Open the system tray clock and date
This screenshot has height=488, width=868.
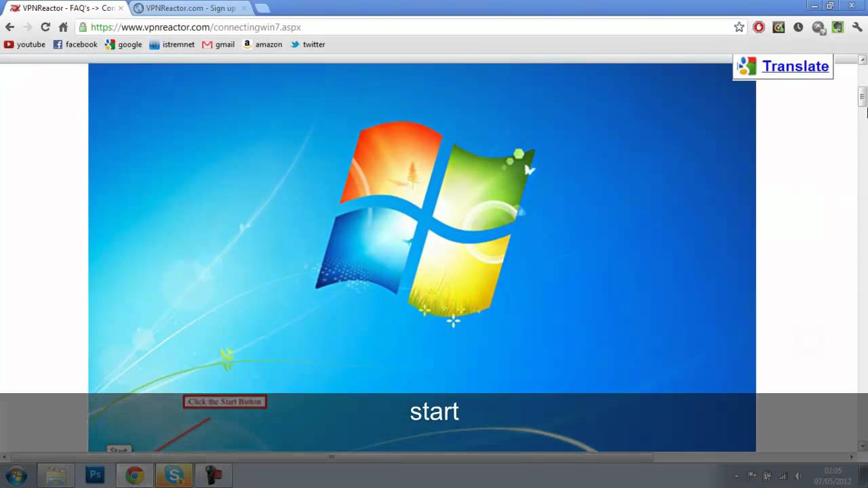click(x=832, y=476)
